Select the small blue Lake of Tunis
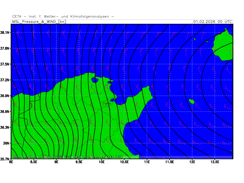The image size is (244, 183). click(112, 100)
